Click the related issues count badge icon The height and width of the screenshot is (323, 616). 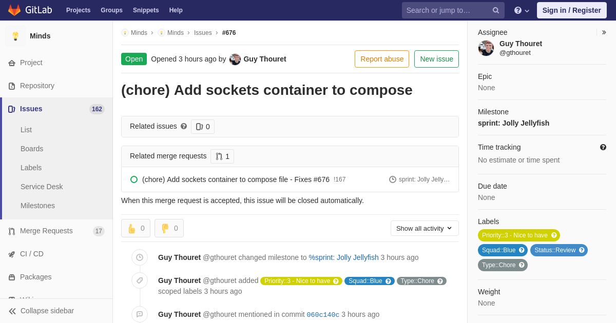199,127
